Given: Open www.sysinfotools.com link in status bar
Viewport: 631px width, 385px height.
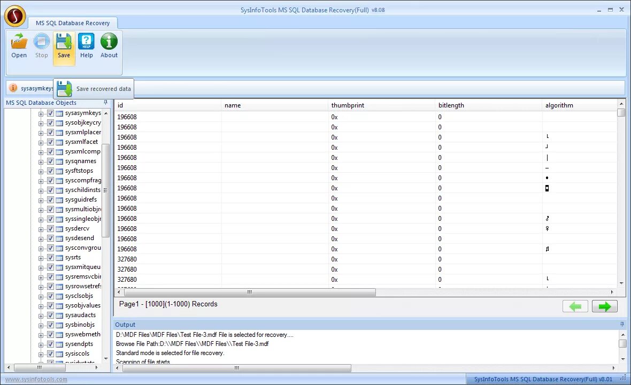Looking at the screenshot, I should tap(36, 379).
